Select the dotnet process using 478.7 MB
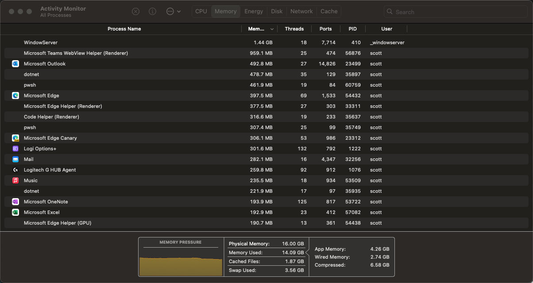Image resolution: width=533 pixels, height=283 pixels. click(266, 74)
